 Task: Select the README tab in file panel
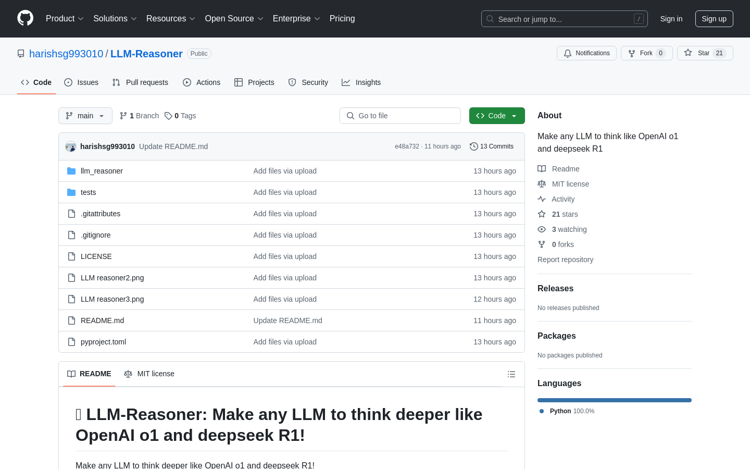89,374
